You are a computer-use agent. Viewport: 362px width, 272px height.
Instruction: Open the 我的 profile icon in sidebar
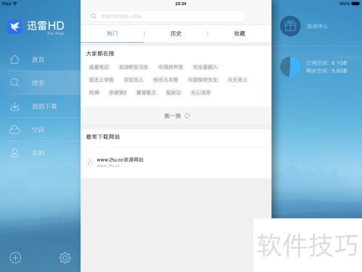[x=14, y=153]
